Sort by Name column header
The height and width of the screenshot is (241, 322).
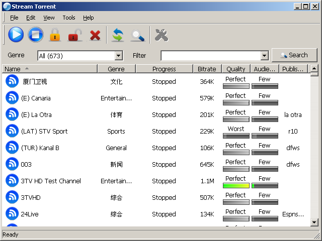tap(49, 69)
